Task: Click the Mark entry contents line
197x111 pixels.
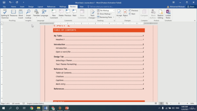Action: tap(100, 84)
